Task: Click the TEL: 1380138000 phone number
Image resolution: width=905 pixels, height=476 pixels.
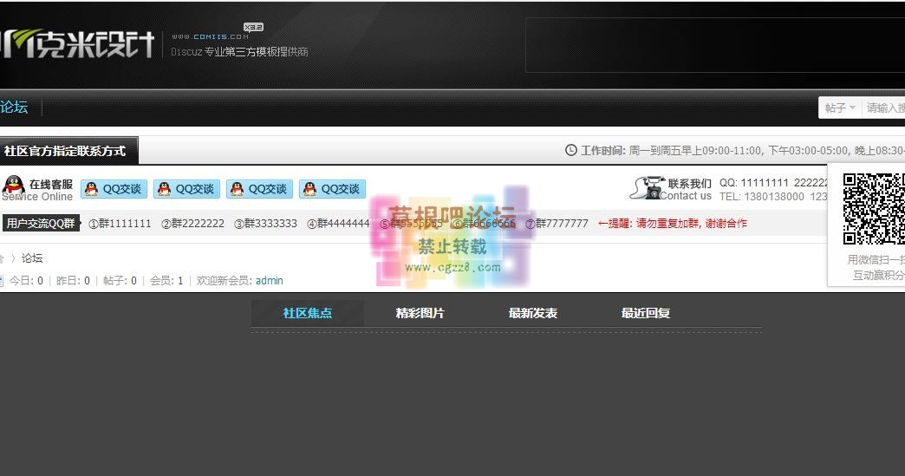Action: 762,196
